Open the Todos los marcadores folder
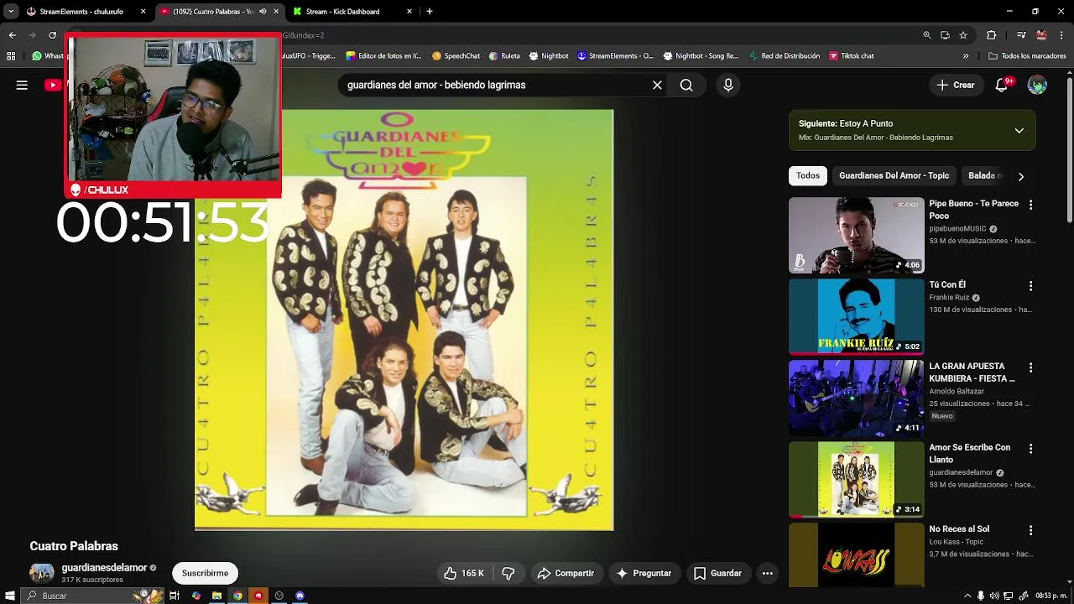Image resolution: width=1074 pixels, height=604 pixels. pos(1027,56)
